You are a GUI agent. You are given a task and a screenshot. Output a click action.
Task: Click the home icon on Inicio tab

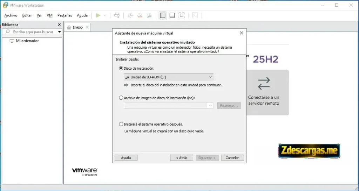[69, 27]
